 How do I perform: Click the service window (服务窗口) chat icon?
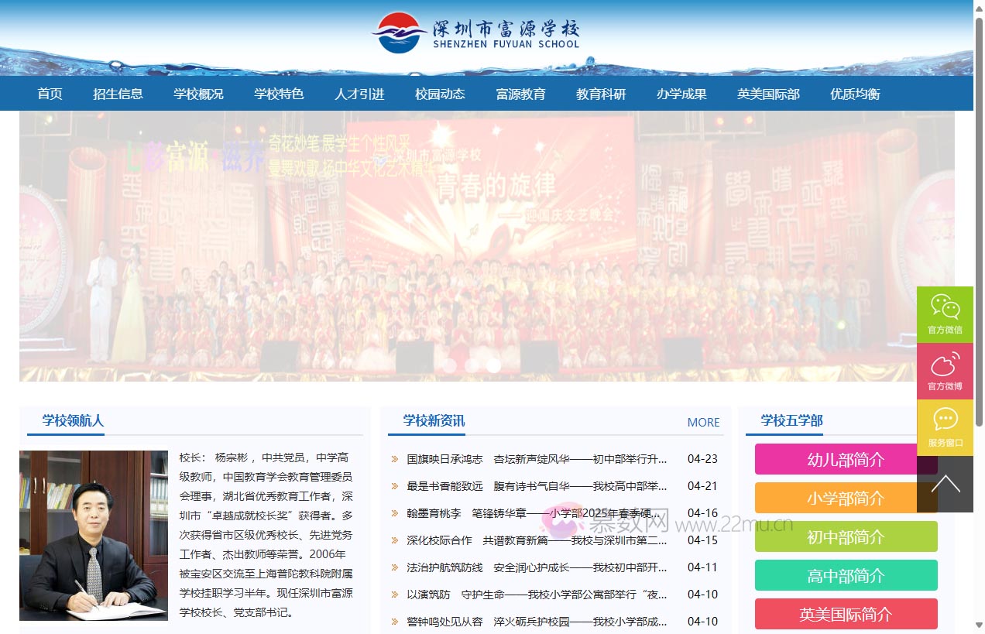point(945,427)
